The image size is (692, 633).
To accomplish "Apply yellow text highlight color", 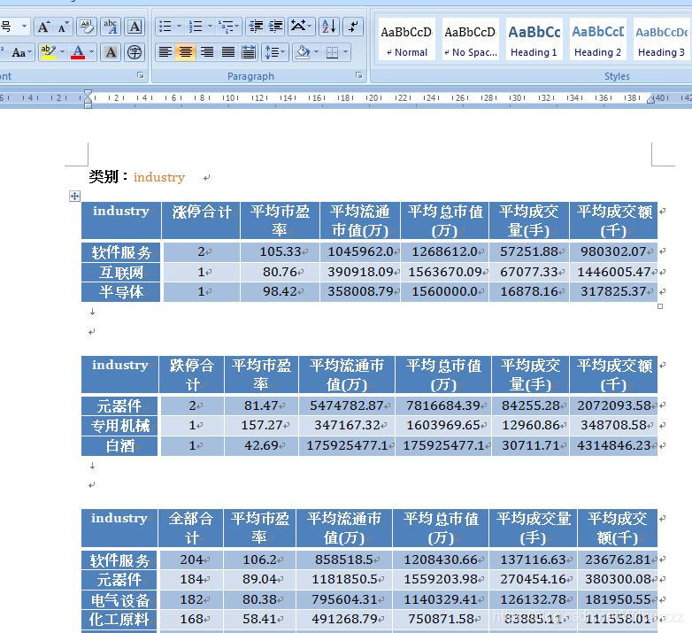I will click(48, 52).
